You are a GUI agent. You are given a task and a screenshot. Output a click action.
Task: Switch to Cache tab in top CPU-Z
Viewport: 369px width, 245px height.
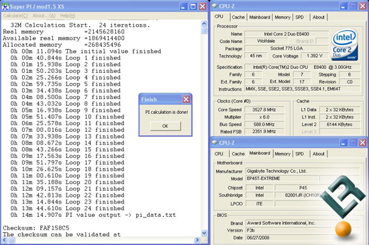[x=238, y=17]
